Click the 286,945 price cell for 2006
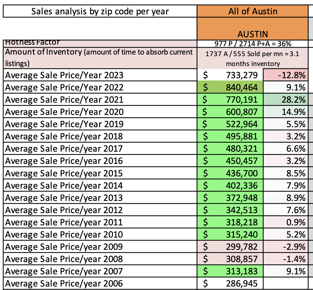This screenshot has height=290, width=313. tap(230, 283)
